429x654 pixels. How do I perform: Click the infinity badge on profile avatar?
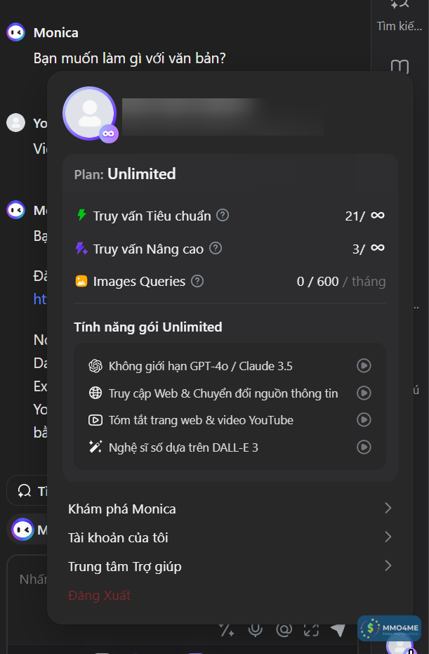[x=108, y=133]
